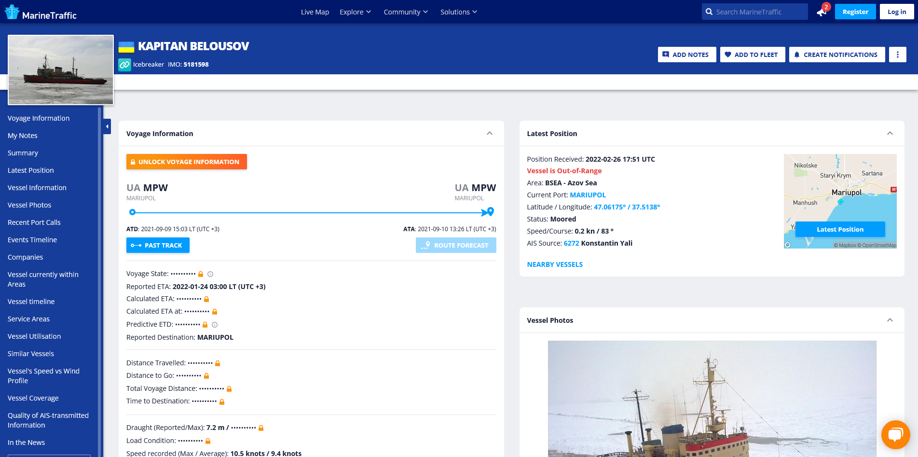
Task: Select Vessel Coverage in sidebar
Action: pos(33,398)
